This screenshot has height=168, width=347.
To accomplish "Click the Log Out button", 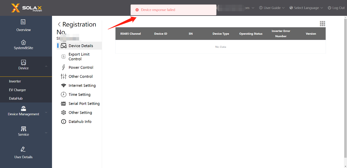I will 336,8.
